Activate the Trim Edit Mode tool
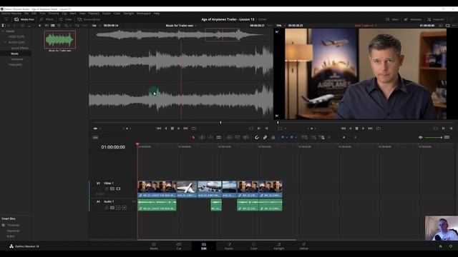 point(202,137)
